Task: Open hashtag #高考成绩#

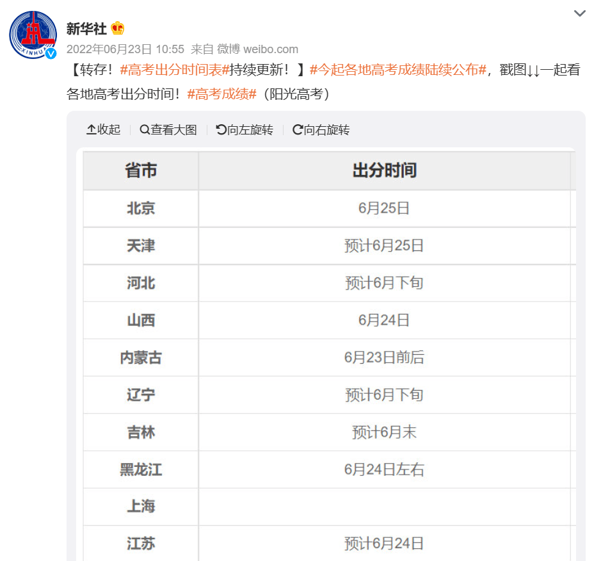Action: pos(222,94)
